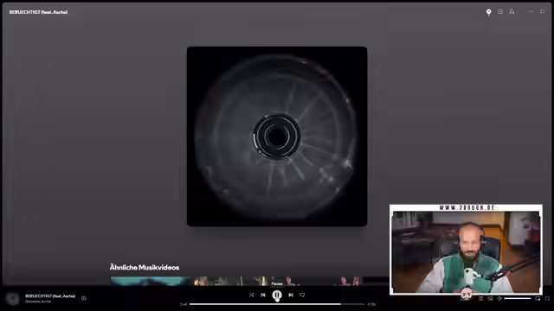This screenshot has width=554, height=311.
Task: Mute using the speaker icon
Action: tap(499, 299)
